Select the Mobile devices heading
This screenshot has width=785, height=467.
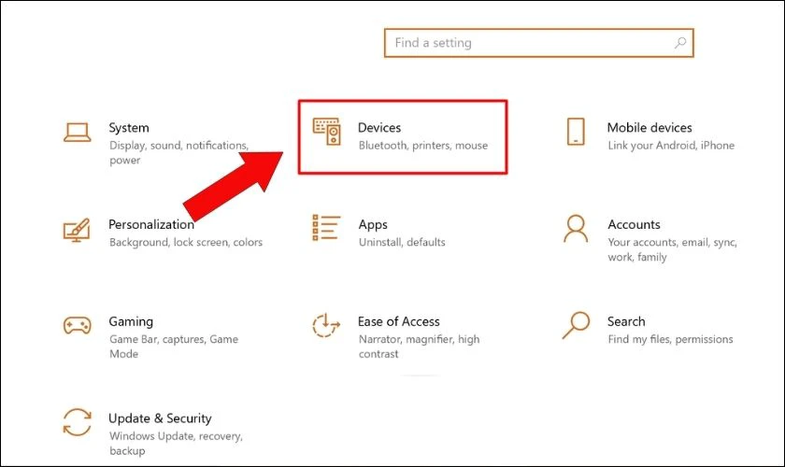[649, 128]
